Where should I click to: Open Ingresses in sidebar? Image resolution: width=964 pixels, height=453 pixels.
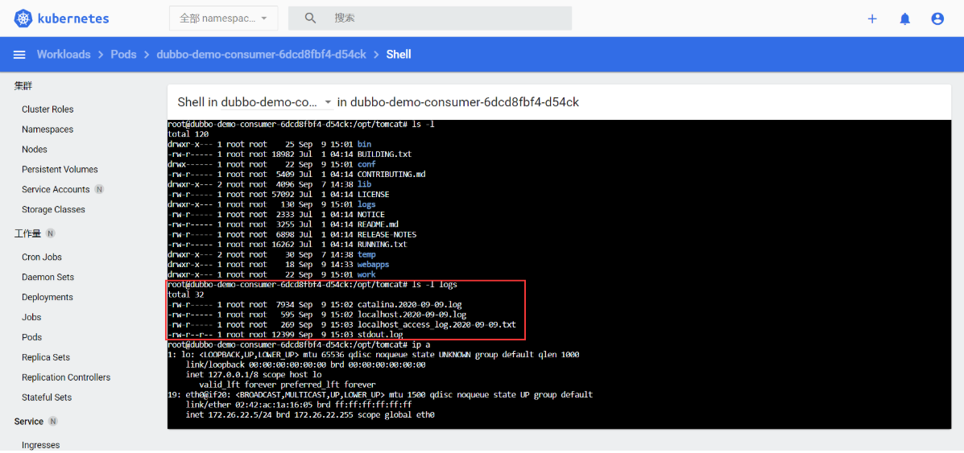pos(40,445)
